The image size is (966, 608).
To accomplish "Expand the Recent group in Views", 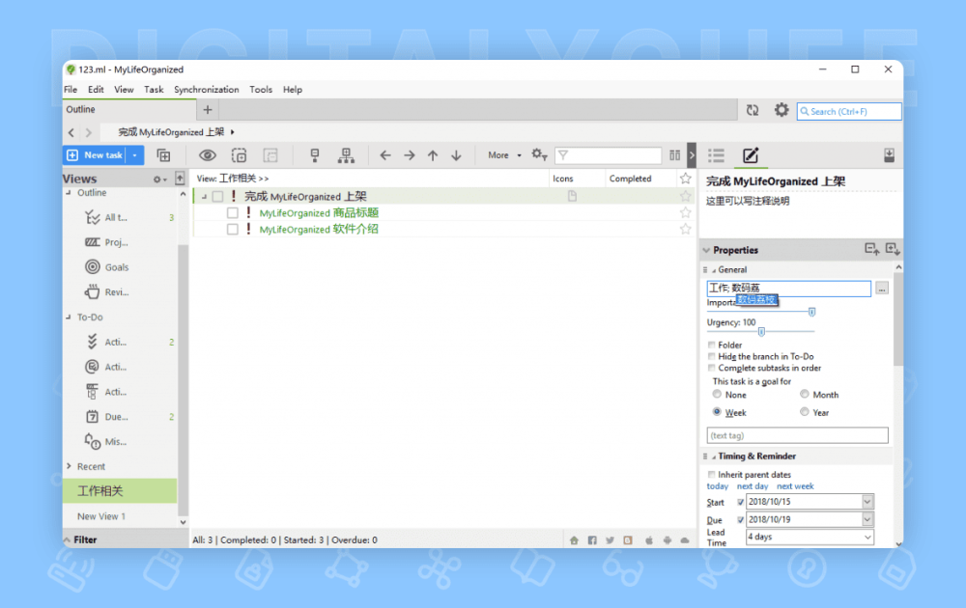I will pyautogui.click(x=69, y=466).
